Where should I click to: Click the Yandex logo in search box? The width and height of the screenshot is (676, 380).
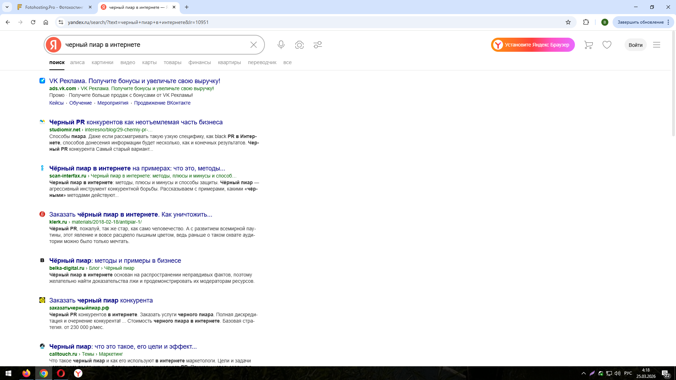[x=54, y=45]
